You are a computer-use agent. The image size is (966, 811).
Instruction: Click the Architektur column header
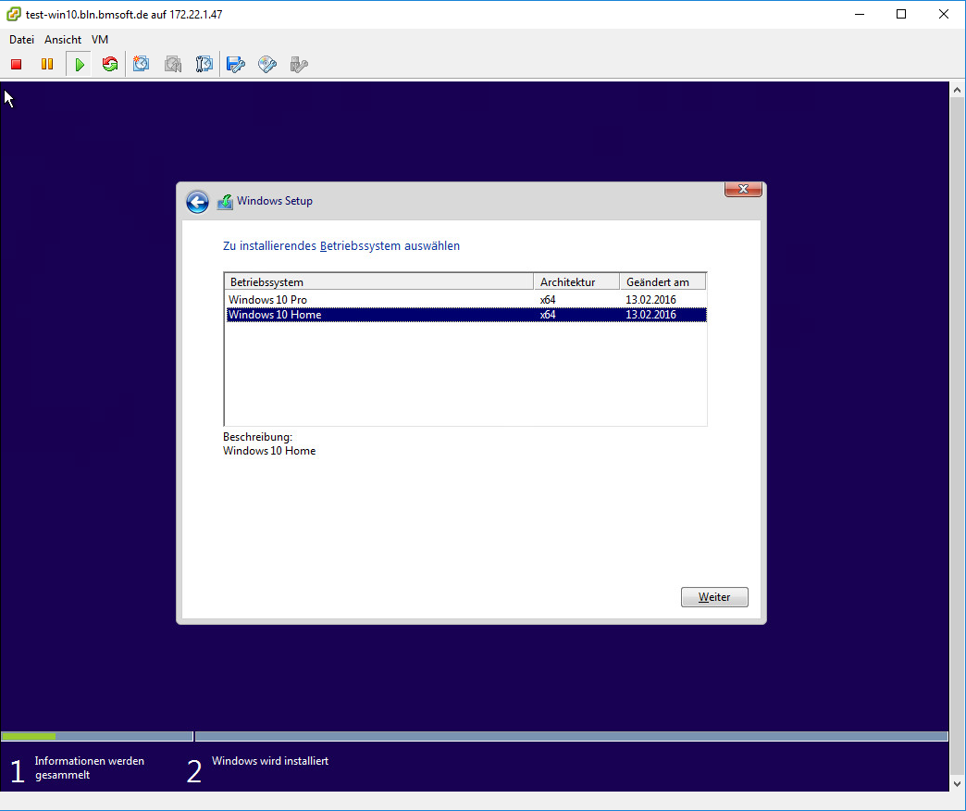pos(576,281)
